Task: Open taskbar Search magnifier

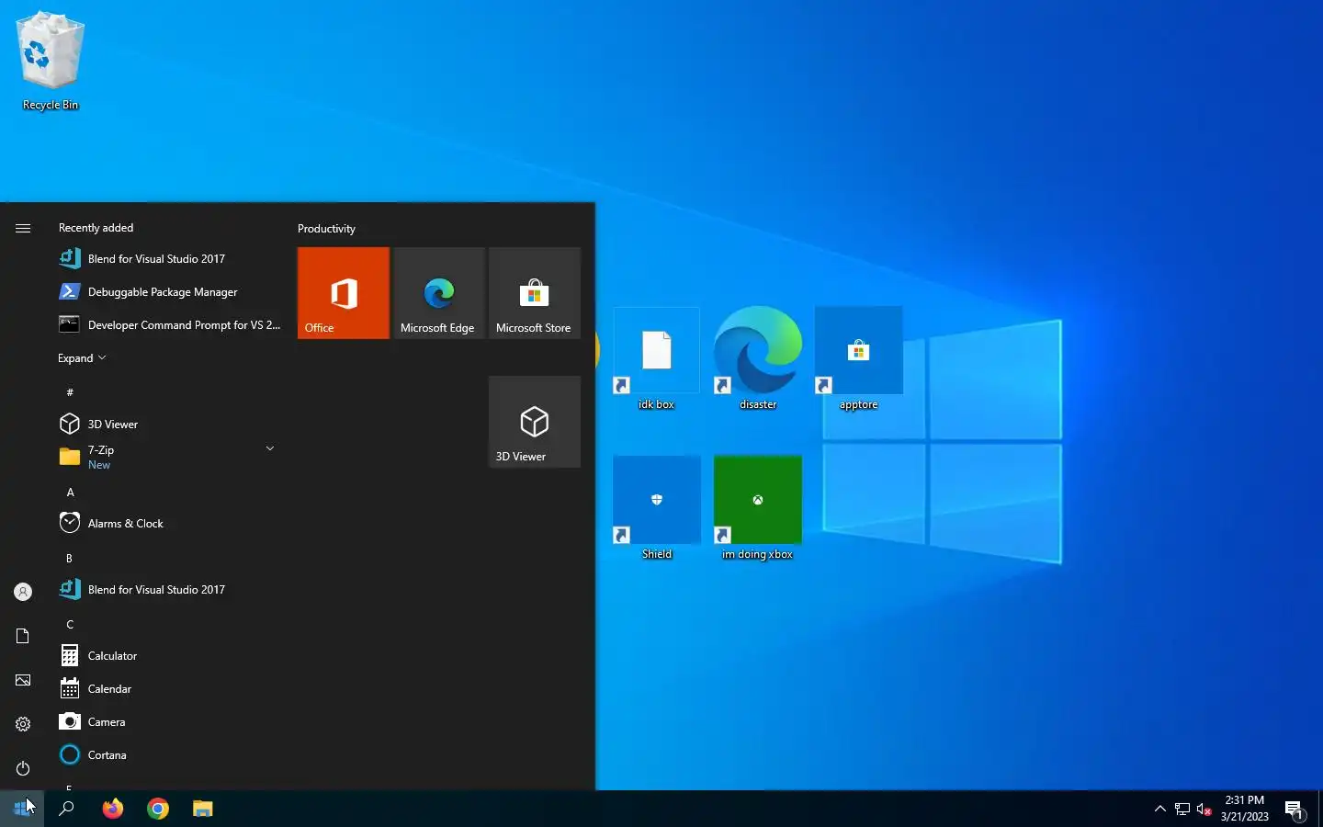Action: (66, 809)
